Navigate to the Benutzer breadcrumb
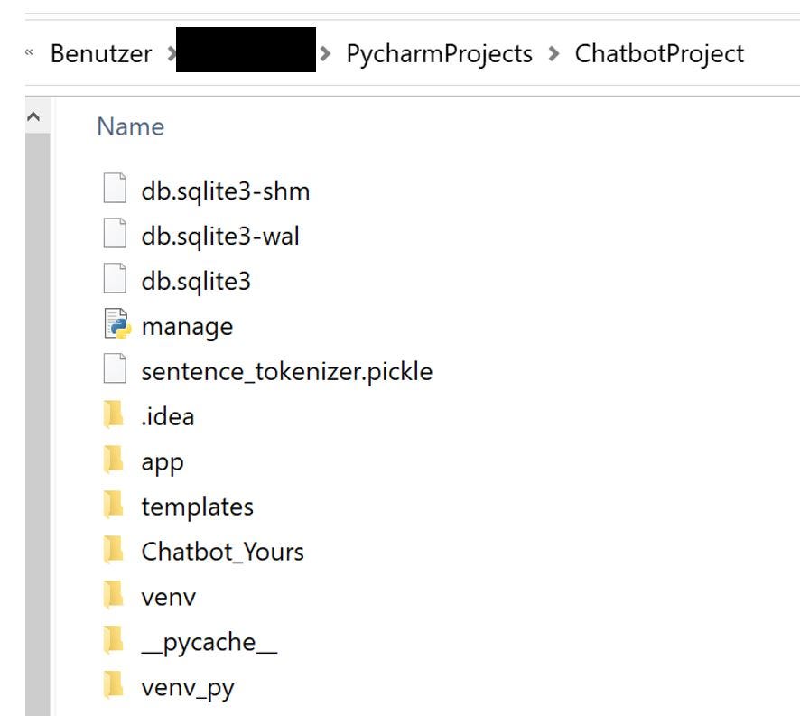 tap(102, 54)
